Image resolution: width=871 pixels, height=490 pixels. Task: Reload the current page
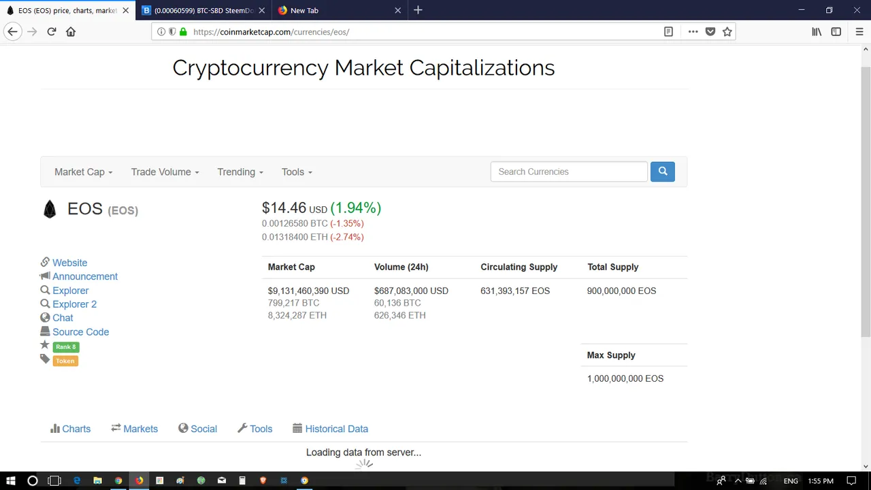[x=51, y=32]
